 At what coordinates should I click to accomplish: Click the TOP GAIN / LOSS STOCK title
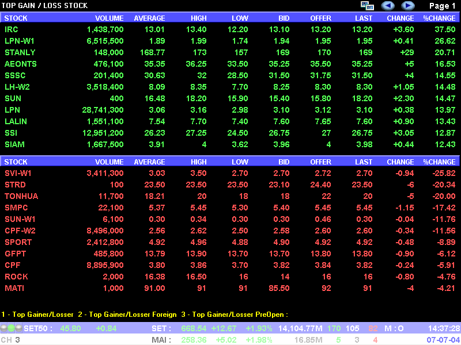coord(45,6)
